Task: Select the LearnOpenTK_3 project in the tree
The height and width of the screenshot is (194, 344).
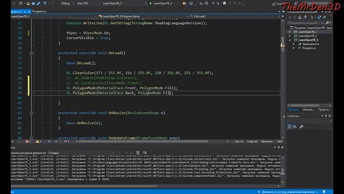Action: tap(308, 40)
